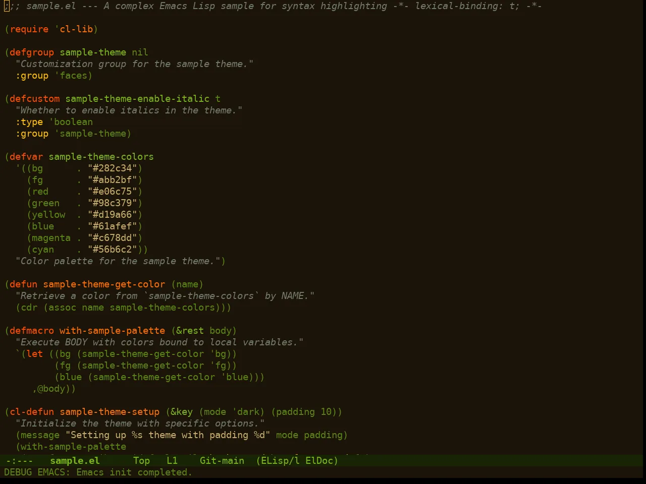Click the color string "#c678dd"
646x484 pixels.
pyautogui.click(x=112, y=238)
